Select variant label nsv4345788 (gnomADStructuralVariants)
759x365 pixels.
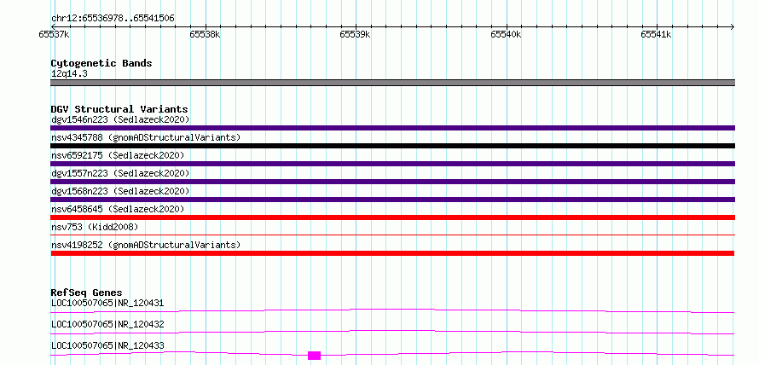pos(145,137)
